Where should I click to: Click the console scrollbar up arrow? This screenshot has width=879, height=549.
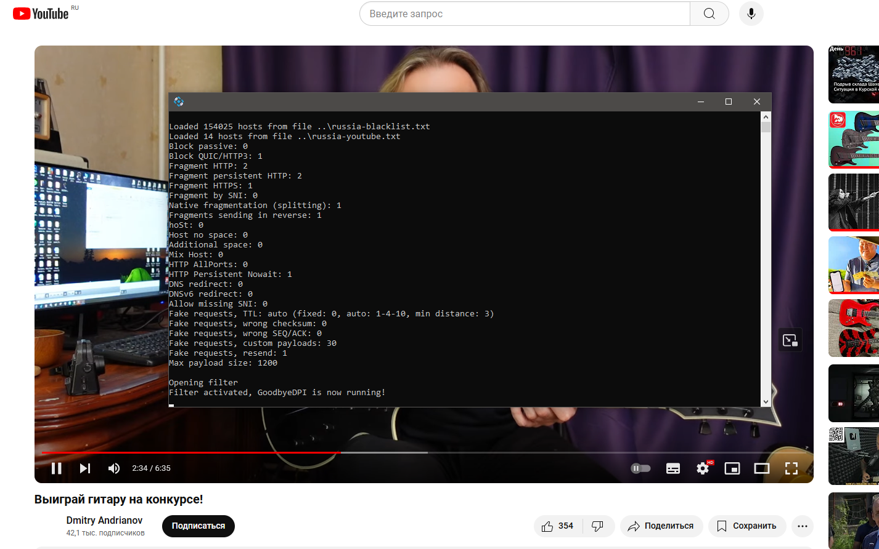pos(766,117)
